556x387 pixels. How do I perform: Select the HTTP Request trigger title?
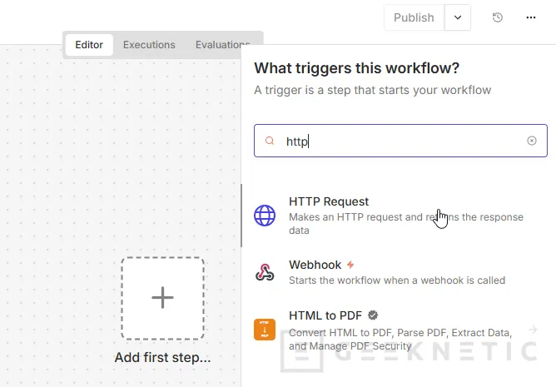pyautogui.click(x=329, y=201)
